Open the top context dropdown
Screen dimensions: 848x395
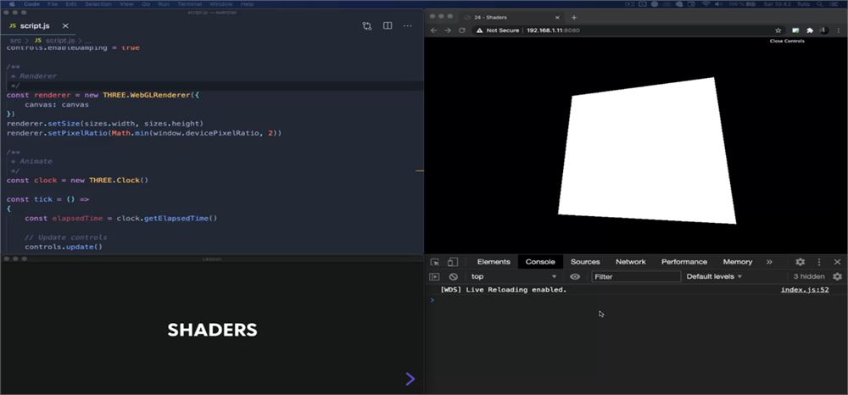point(514,276)
